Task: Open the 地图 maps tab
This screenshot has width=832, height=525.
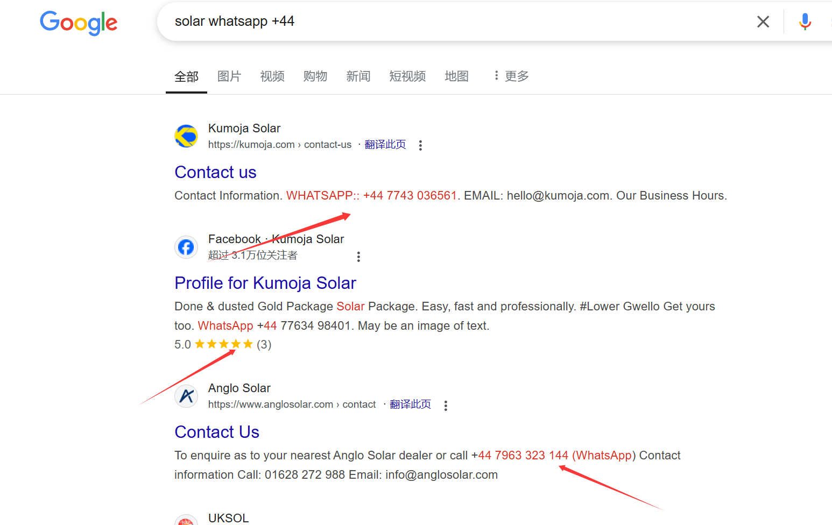Action: coord(456,76)
